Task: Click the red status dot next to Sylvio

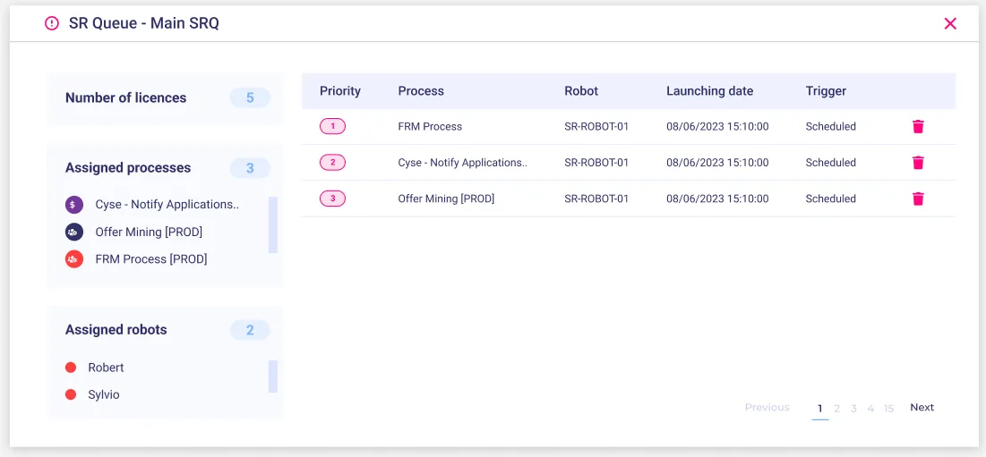Action: pos(71,395)
